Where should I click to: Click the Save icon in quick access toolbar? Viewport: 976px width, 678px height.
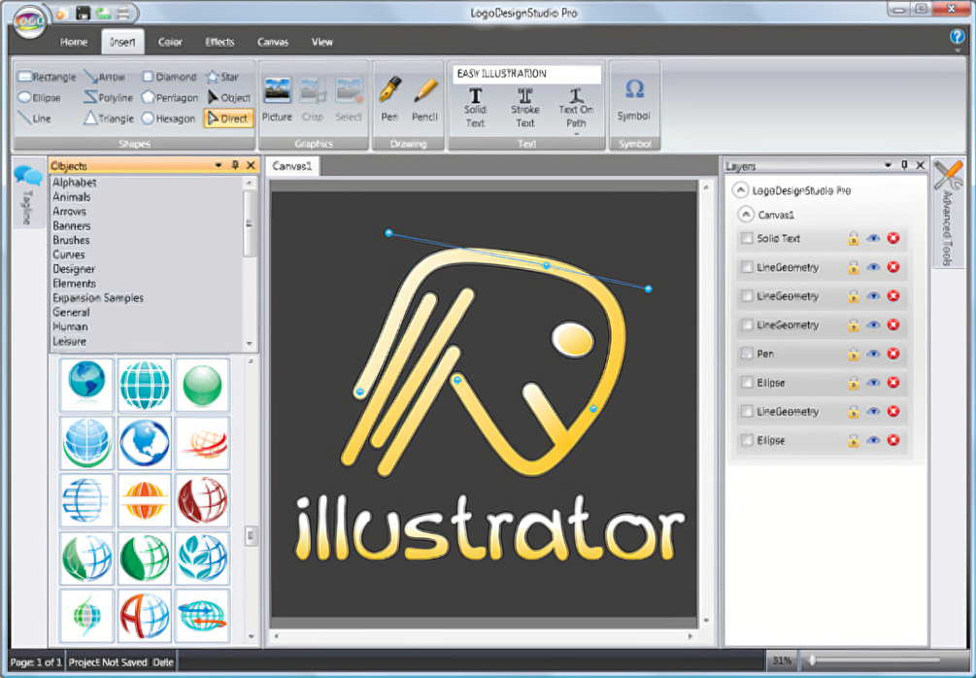tap(83, 13)
